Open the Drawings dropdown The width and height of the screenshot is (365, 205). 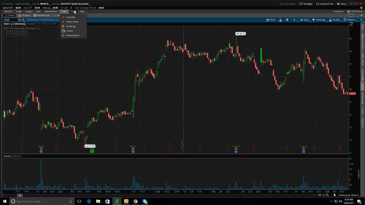[x=319, y=20]
